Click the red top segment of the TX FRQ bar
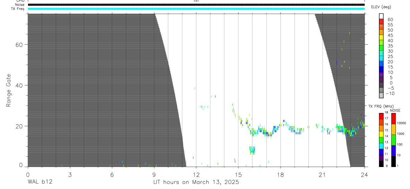The height and width of the screenshot is (189, 410). tap(381, 116)
